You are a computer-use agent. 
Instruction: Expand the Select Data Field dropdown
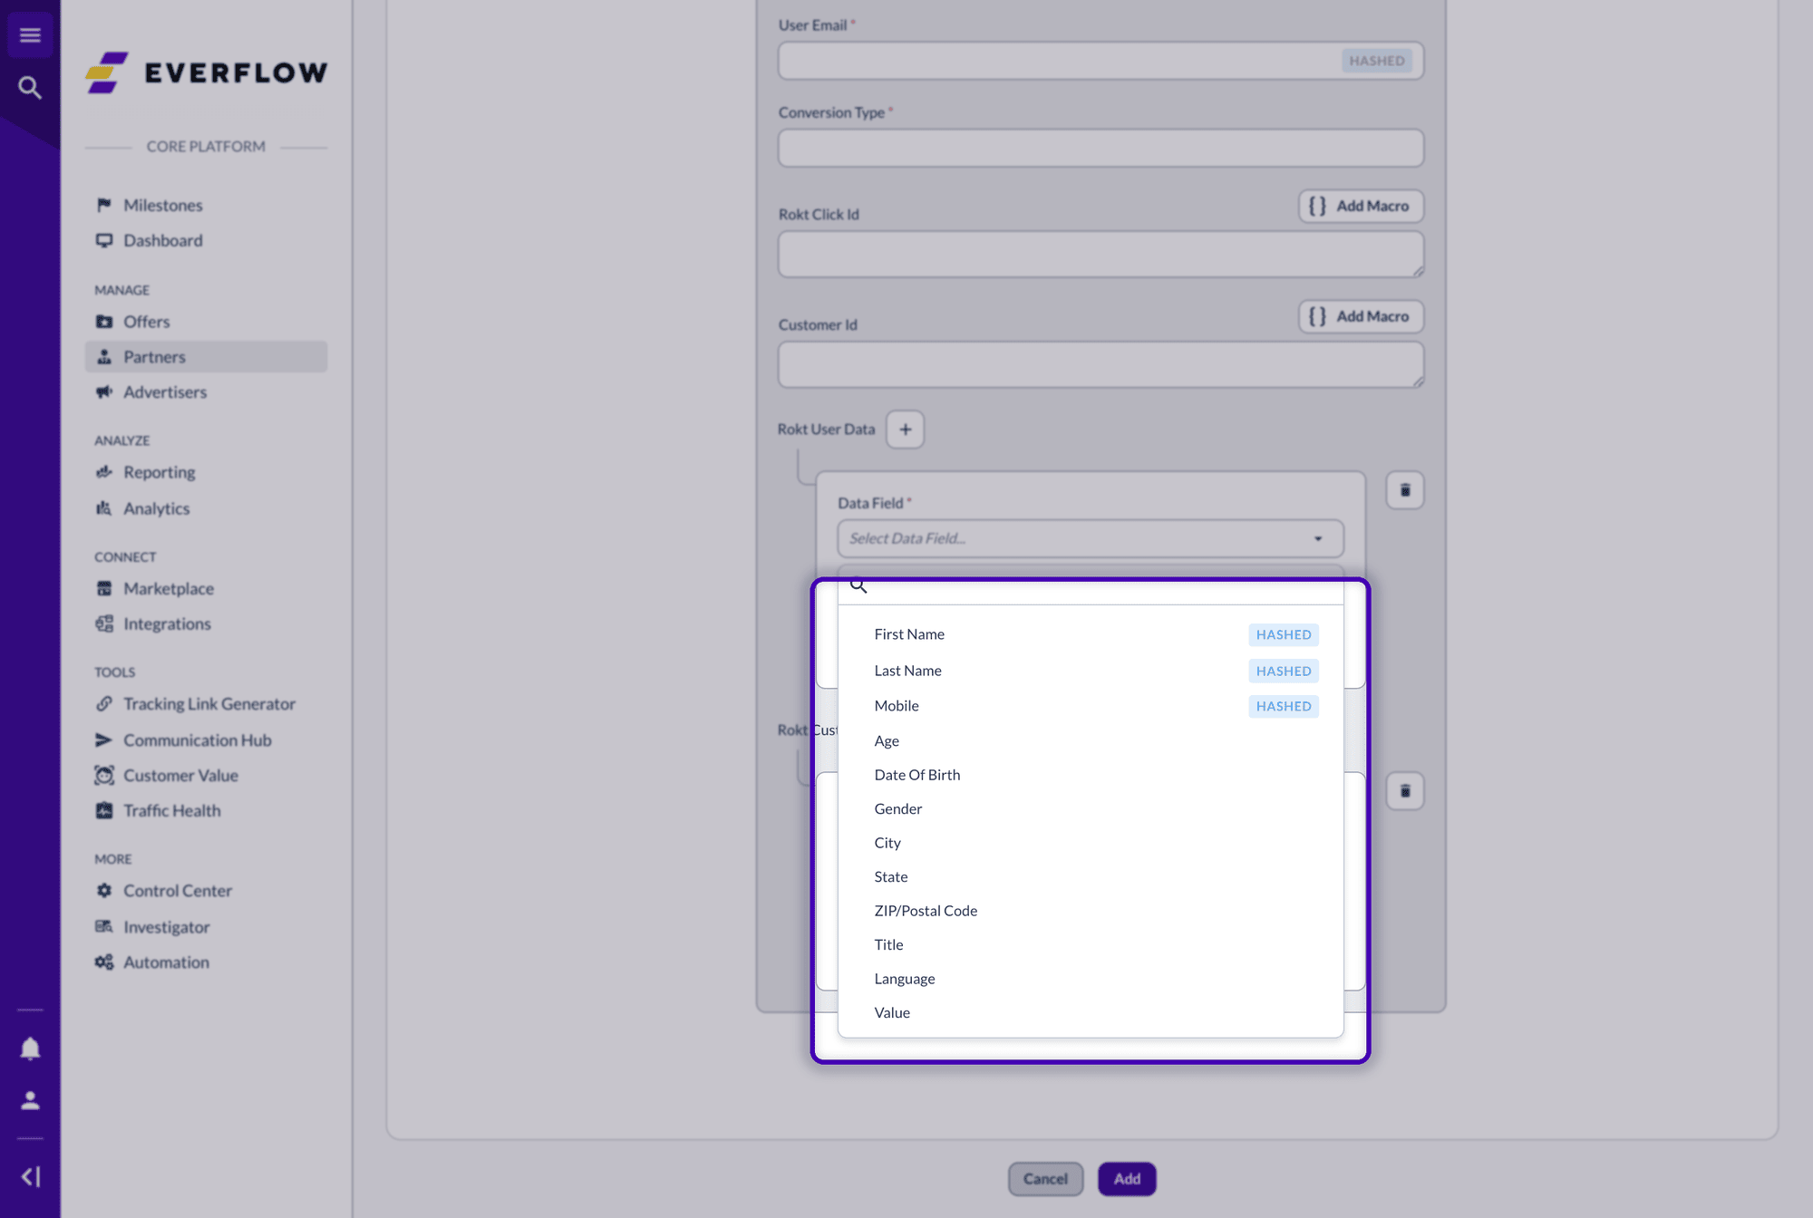[1091, 538]
